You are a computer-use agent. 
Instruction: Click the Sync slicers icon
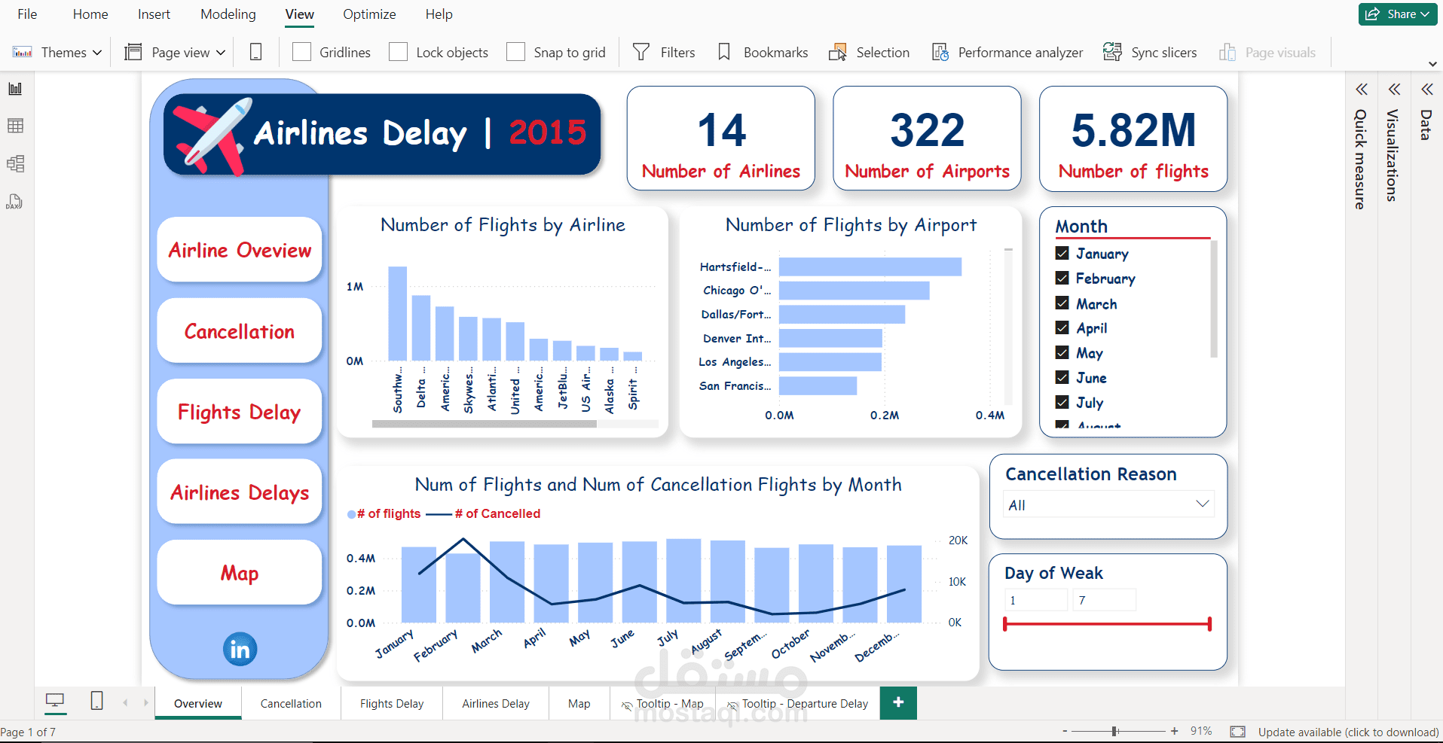tap(1111, 51)
